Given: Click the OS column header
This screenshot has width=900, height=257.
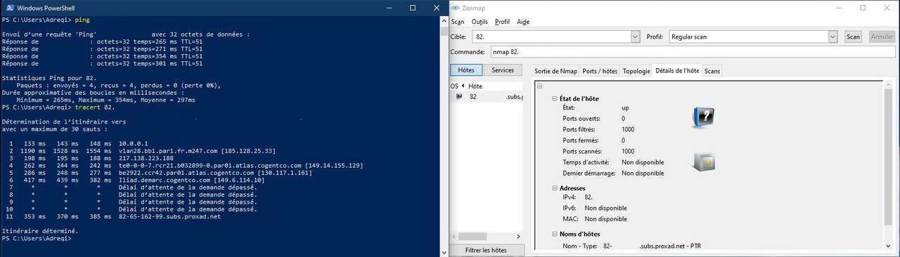Looking at the screenshot, I should point(454,86).
